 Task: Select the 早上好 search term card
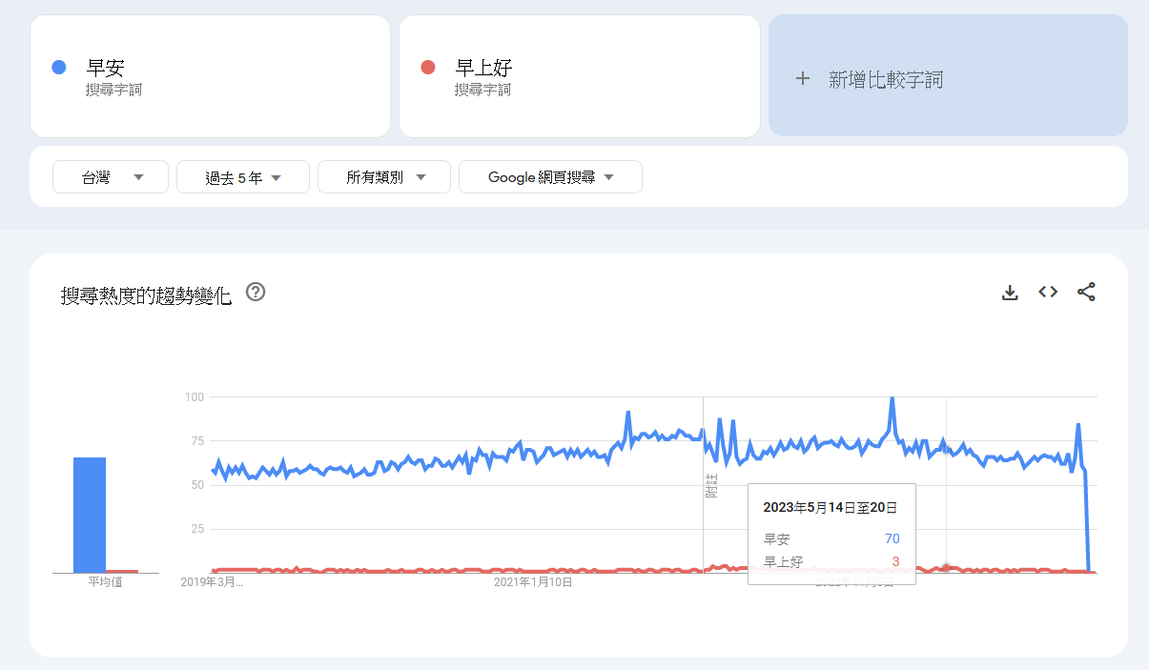pyautogui.click(x=579, y=76)
